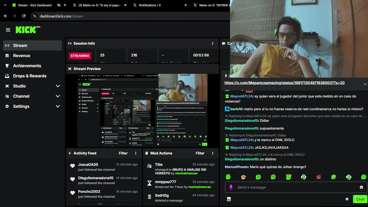Click heart icon next to Poncho2002
The width and height of the screenshot is (368, 207).
(72, 193)
